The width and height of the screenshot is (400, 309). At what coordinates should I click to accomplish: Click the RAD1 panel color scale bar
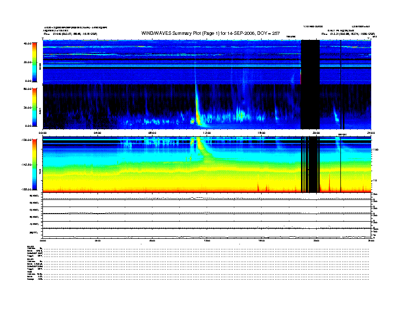click(34, 108)
